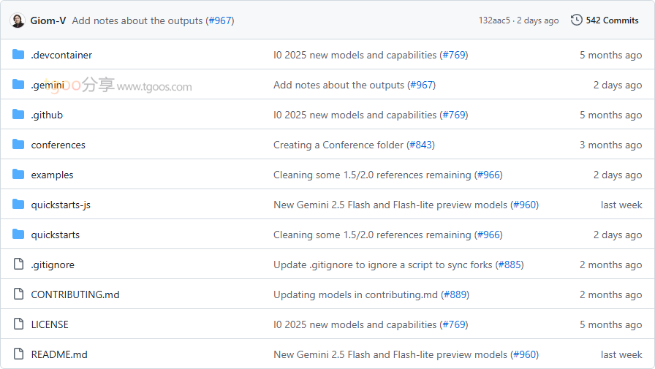Open the quickstarts folder
The height and width of the screenshot is (369, 655).
[x=55, y=235]
